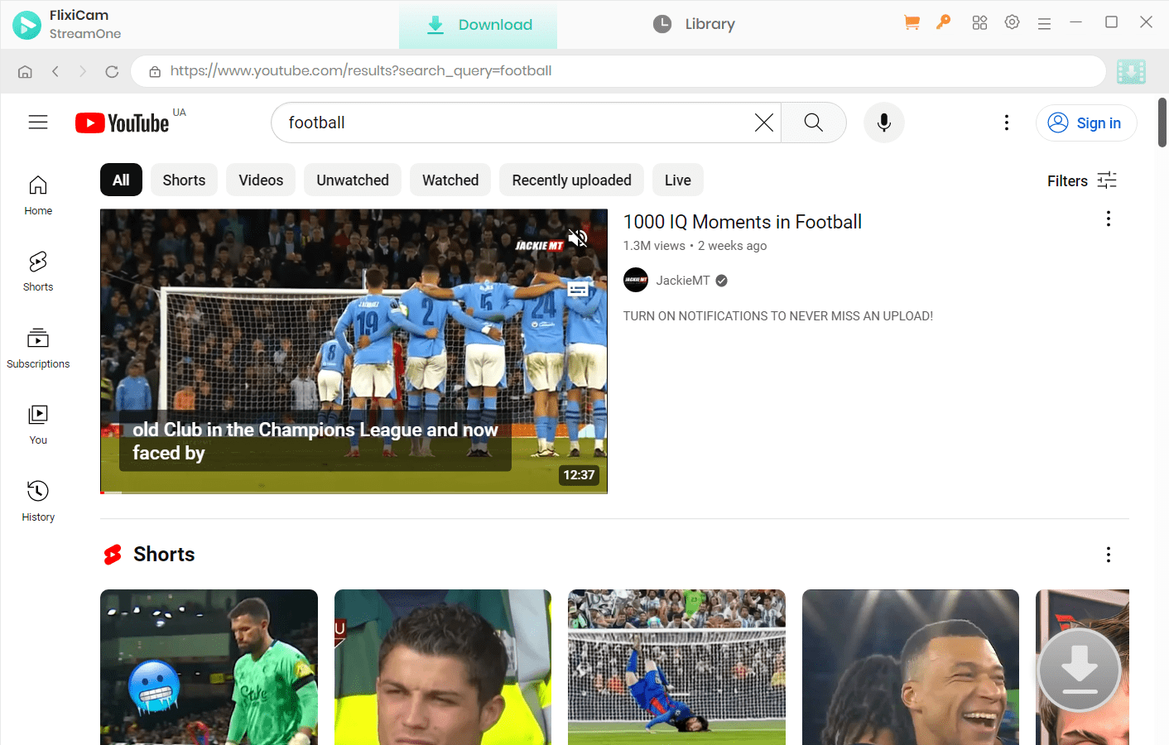This screenshot has width=1169, height=745.
Task: Click the floating gray download button
Action: click(x=1079, y=670)
